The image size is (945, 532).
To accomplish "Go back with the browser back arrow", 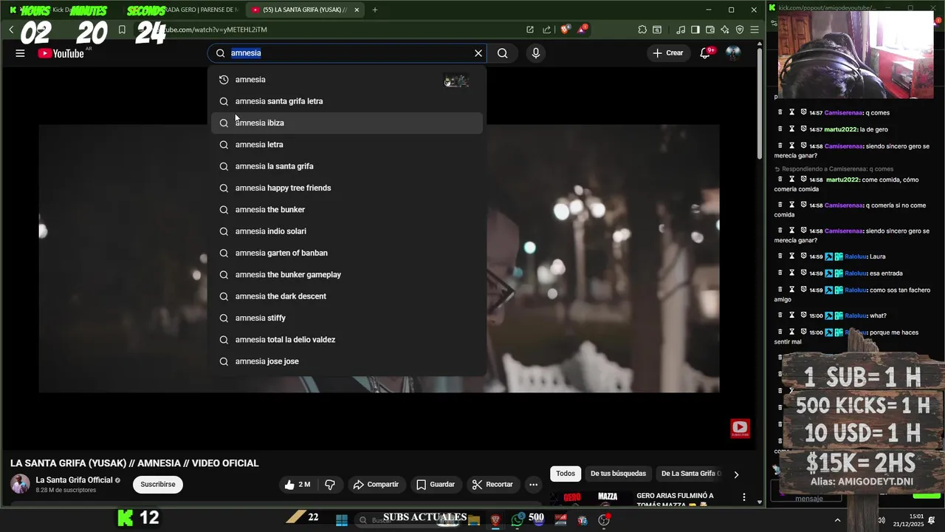I will click(x=12, y=30).
